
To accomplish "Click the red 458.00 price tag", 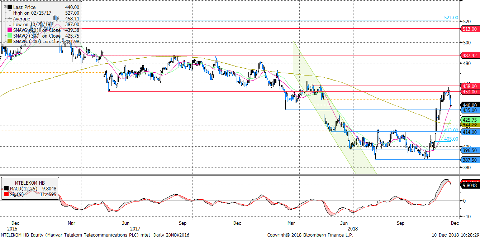I will (470, 86).
